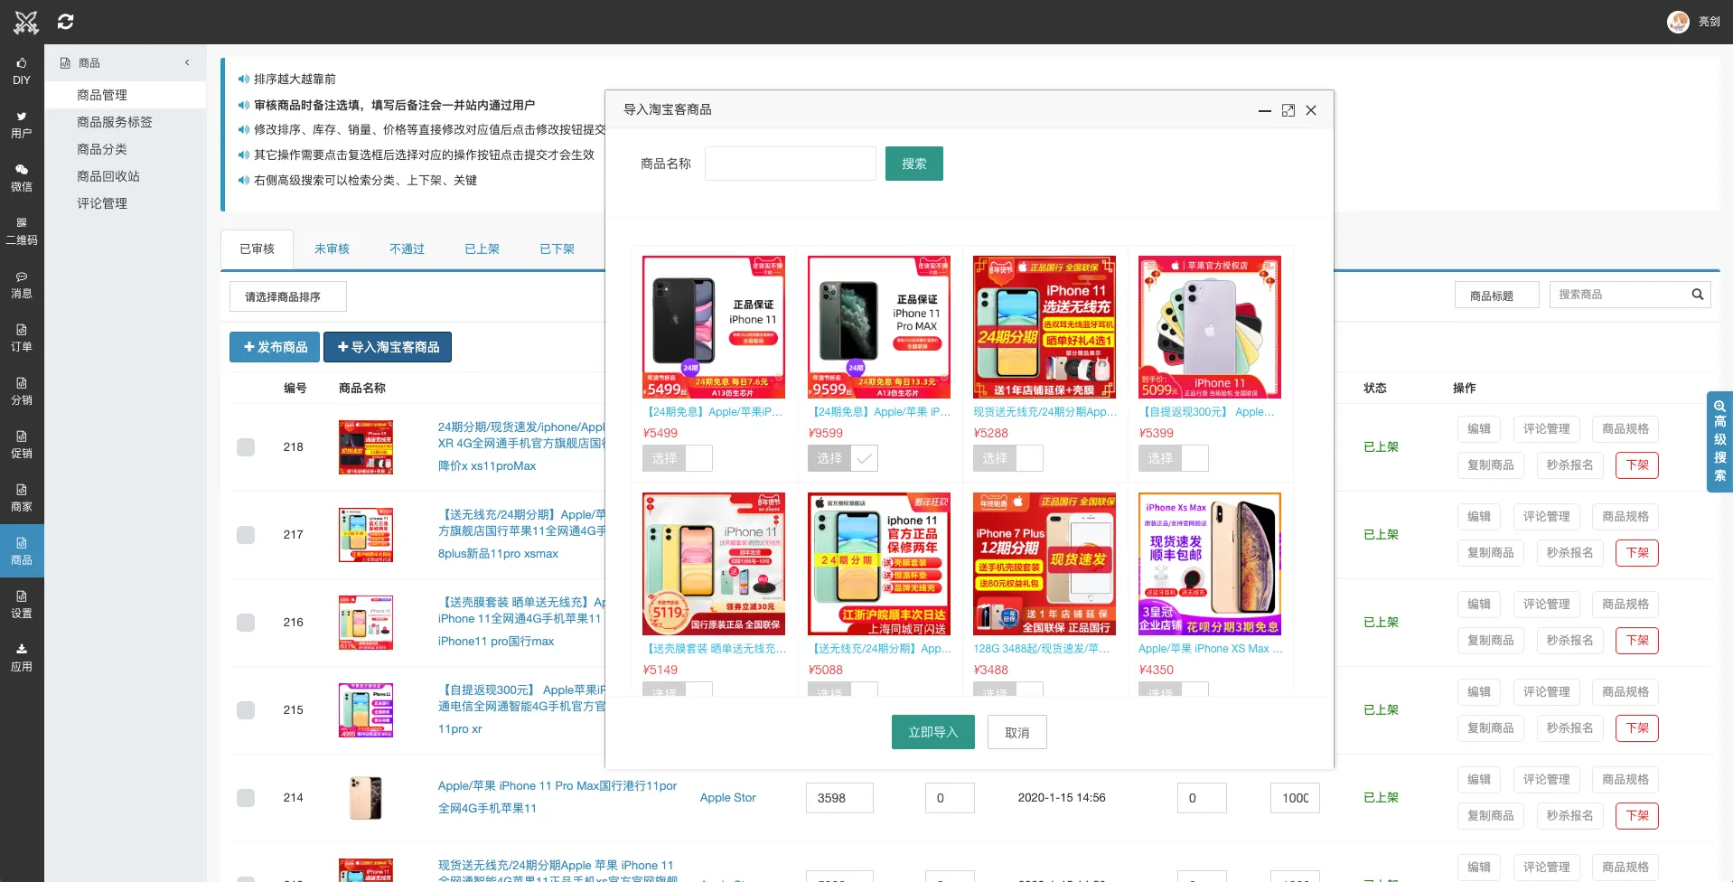Click the 3598 price field for product 214
The height and width of the screenshot is (882, 1733).
(839, 798)
